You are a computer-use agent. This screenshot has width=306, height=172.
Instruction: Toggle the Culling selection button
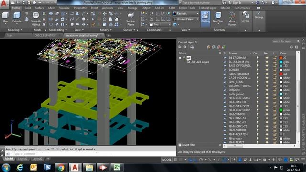[206, 19]
